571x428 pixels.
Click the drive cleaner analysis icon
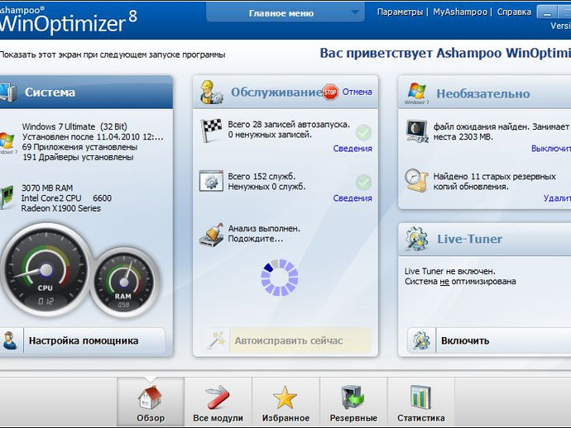tap(212, 235)
